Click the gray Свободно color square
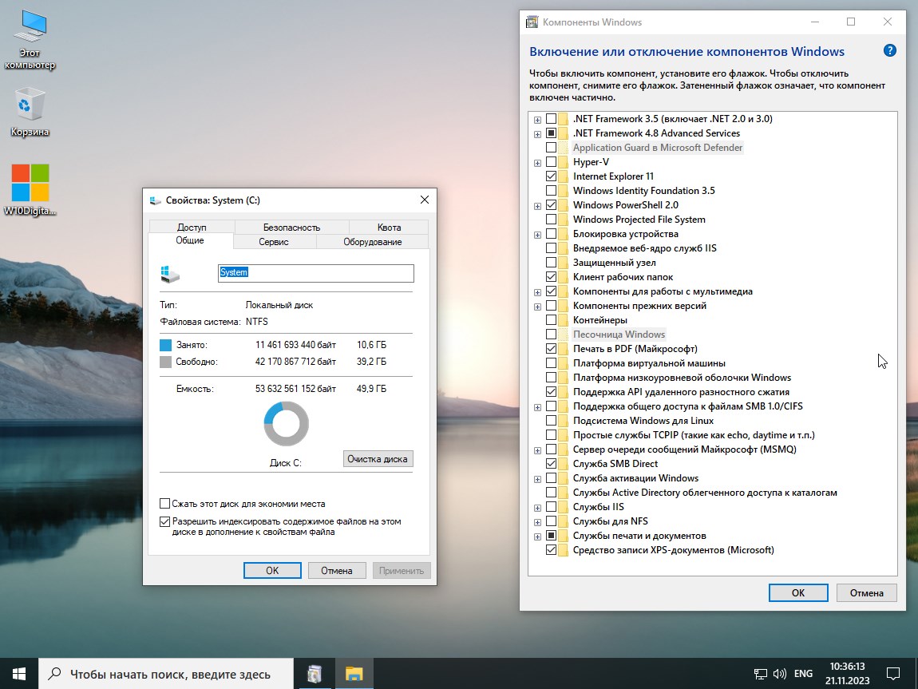The height and width of the screenshot is (689, 918). (166, 362)
